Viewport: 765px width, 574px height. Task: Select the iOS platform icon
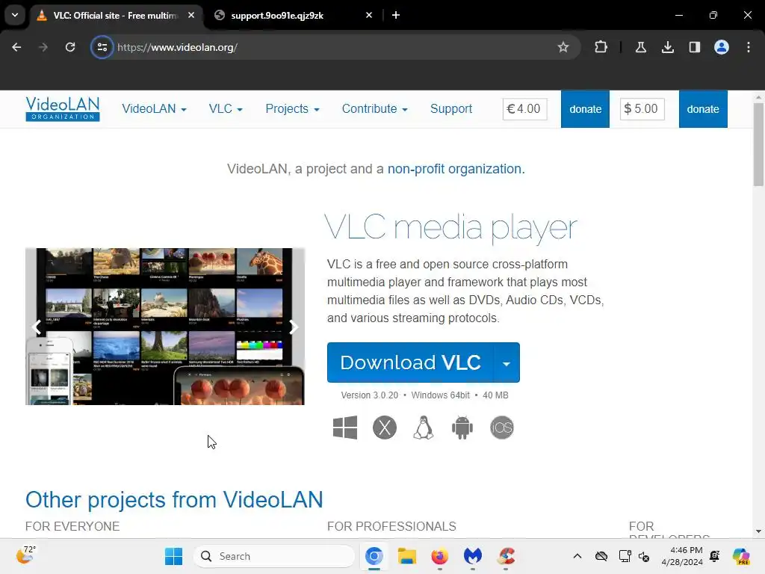[501, 428]
